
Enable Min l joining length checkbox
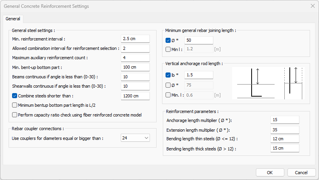[x=168, y=49]
